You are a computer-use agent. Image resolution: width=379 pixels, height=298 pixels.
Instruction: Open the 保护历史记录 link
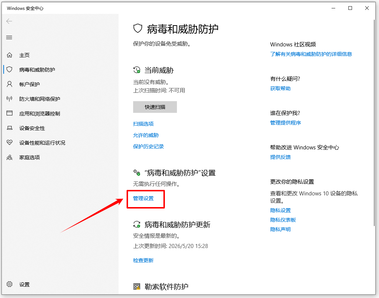tap(148, 146)
